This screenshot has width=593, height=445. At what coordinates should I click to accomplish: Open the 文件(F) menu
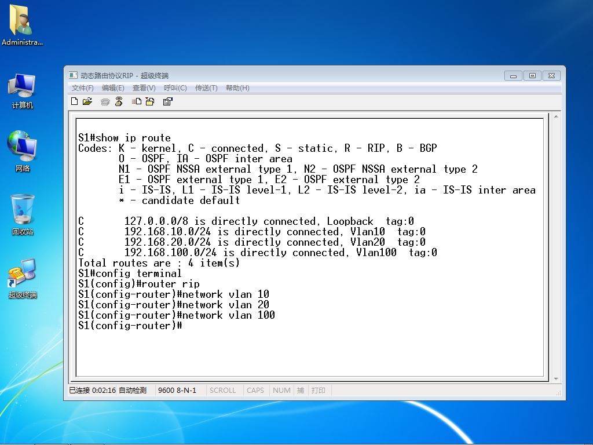pyautogui.click(x=82, y=88)
